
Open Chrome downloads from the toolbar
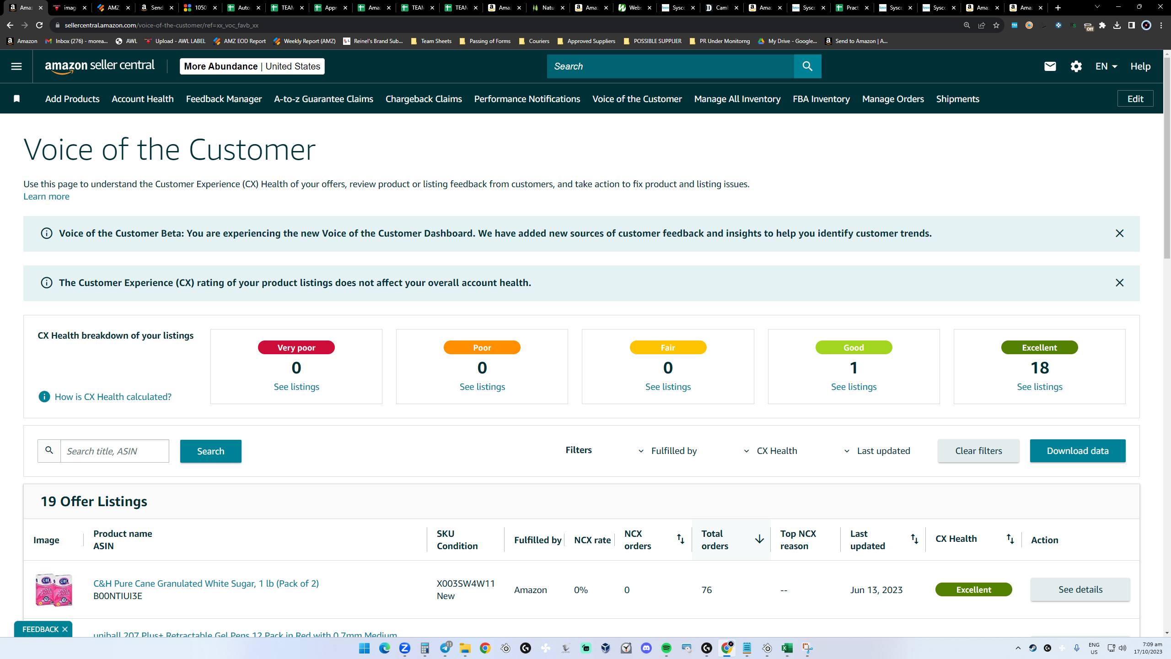point(1117,25)
